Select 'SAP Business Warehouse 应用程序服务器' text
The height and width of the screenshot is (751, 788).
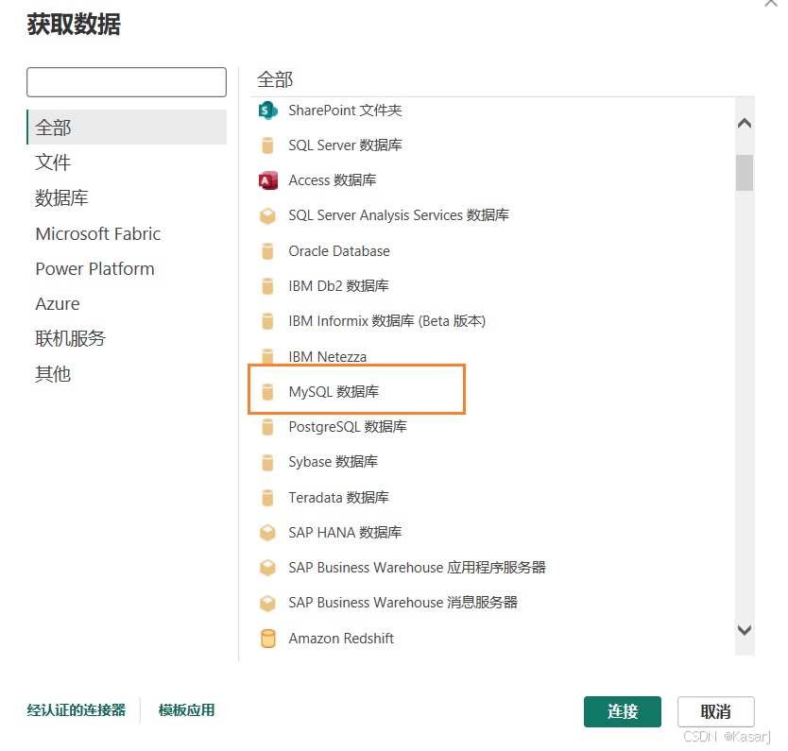click(x=417, y=568)
